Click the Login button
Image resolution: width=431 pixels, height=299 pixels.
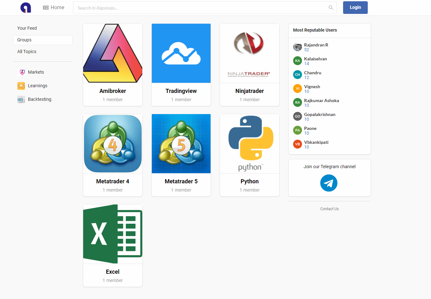coord(355,8)
